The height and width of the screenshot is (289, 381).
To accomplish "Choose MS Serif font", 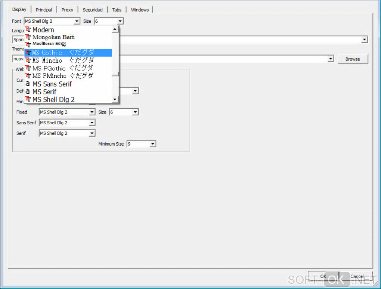I will pyautogui.click(x=68, y=91).
